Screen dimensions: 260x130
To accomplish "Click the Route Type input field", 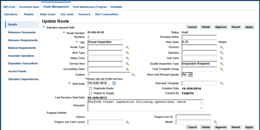I will coord(105,47).
